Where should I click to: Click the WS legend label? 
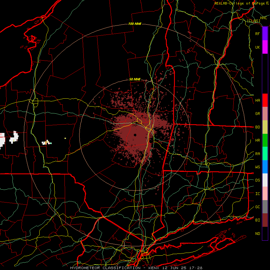tap(257, 167)
